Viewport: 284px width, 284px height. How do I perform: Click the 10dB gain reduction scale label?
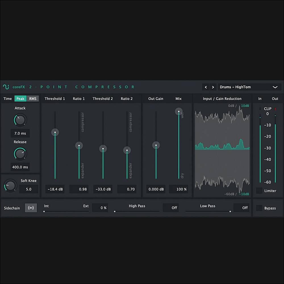tap(245, 106)
